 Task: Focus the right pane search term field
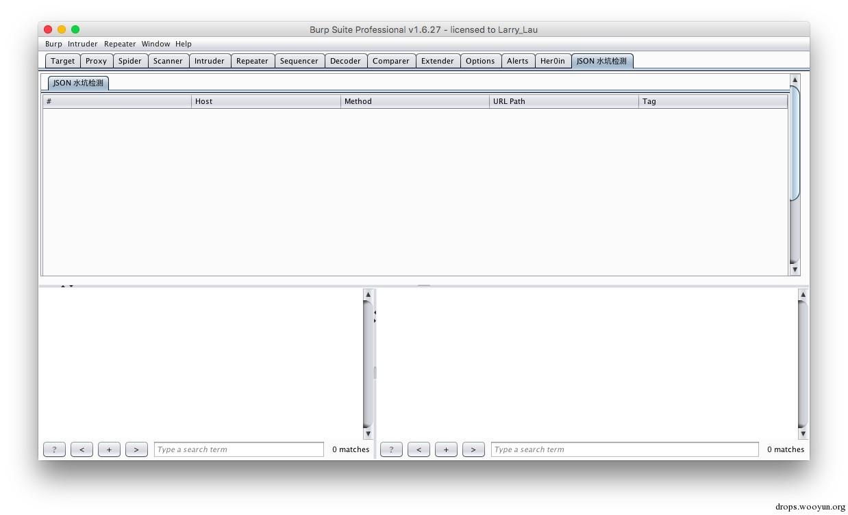(x=625, y=449)
